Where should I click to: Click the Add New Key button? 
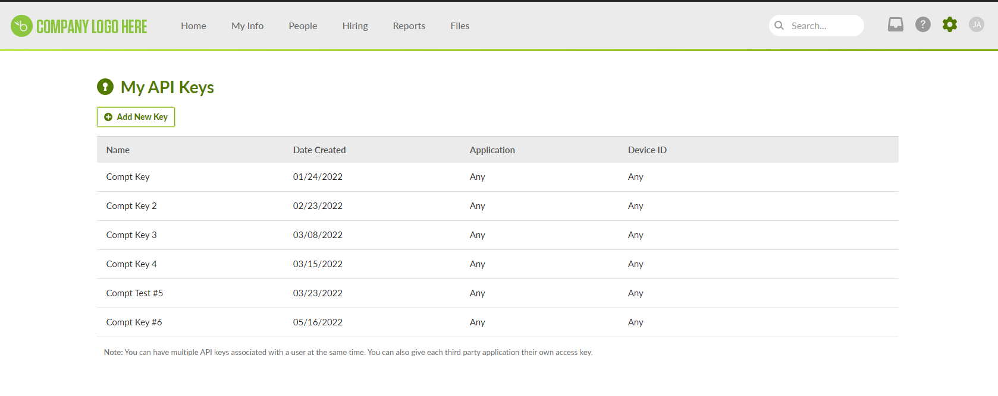(x=136, y=117)
